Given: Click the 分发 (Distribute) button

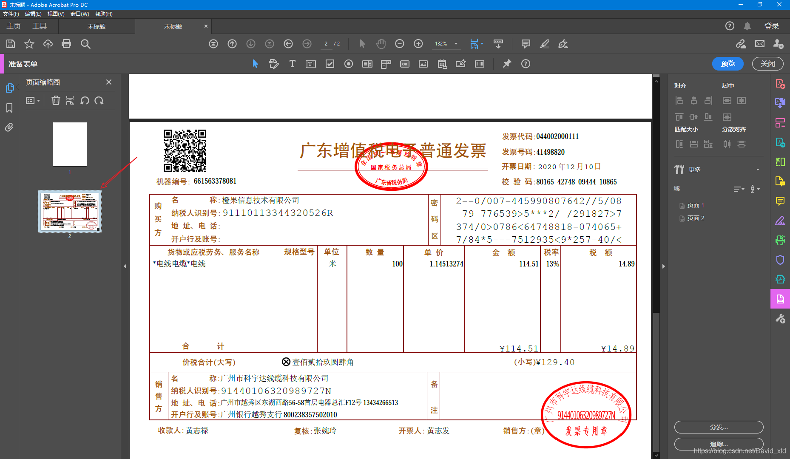Looking at the screenshot, I should [x=718, y=427].
